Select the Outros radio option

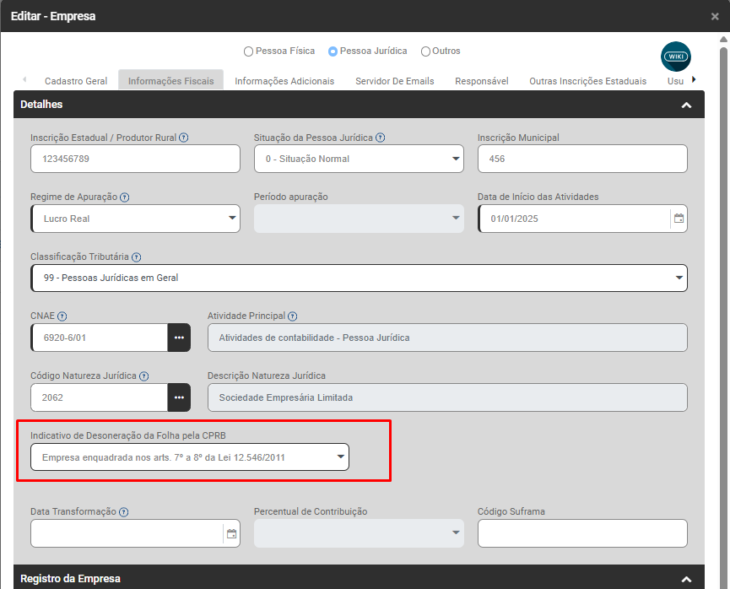click(x=425, y=51)
